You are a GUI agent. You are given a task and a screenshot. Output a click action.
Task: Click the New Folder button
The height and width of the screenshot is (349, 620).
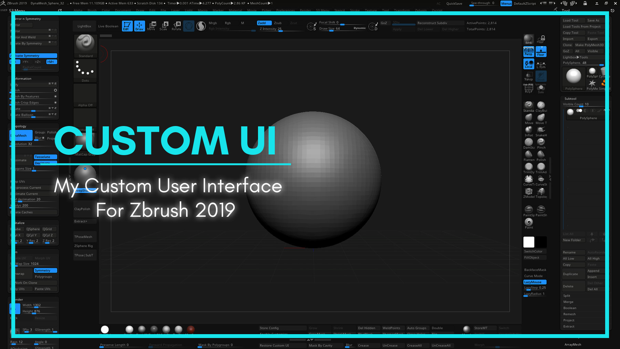click(x=573, y=240)
